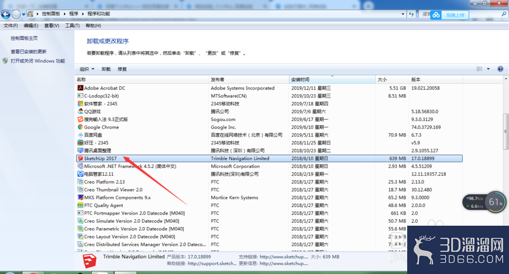The image size is (509, 274).
Task: Open the recent pages dropdown arrow
Action: pyautogui.click(x=24, y=14)
